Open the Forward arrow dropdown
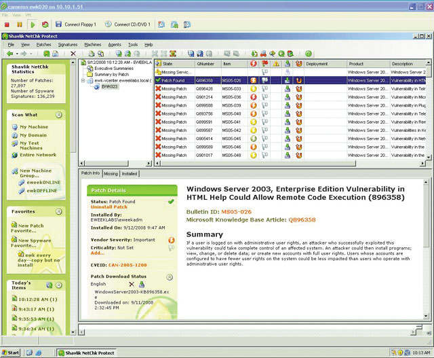 (31, 54)
